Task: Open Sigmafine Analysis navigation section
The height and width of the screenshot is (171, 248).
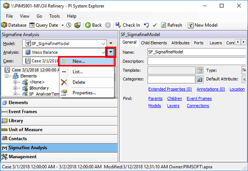Action: pyautogui.click(x=59, y=148)
